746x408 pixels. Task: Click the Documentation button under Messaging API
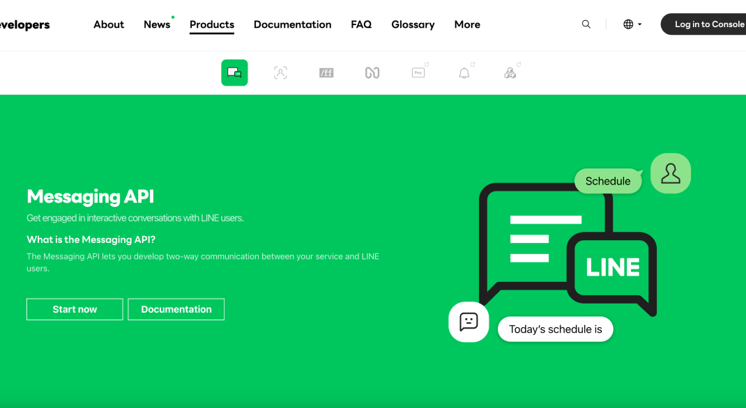176,309
